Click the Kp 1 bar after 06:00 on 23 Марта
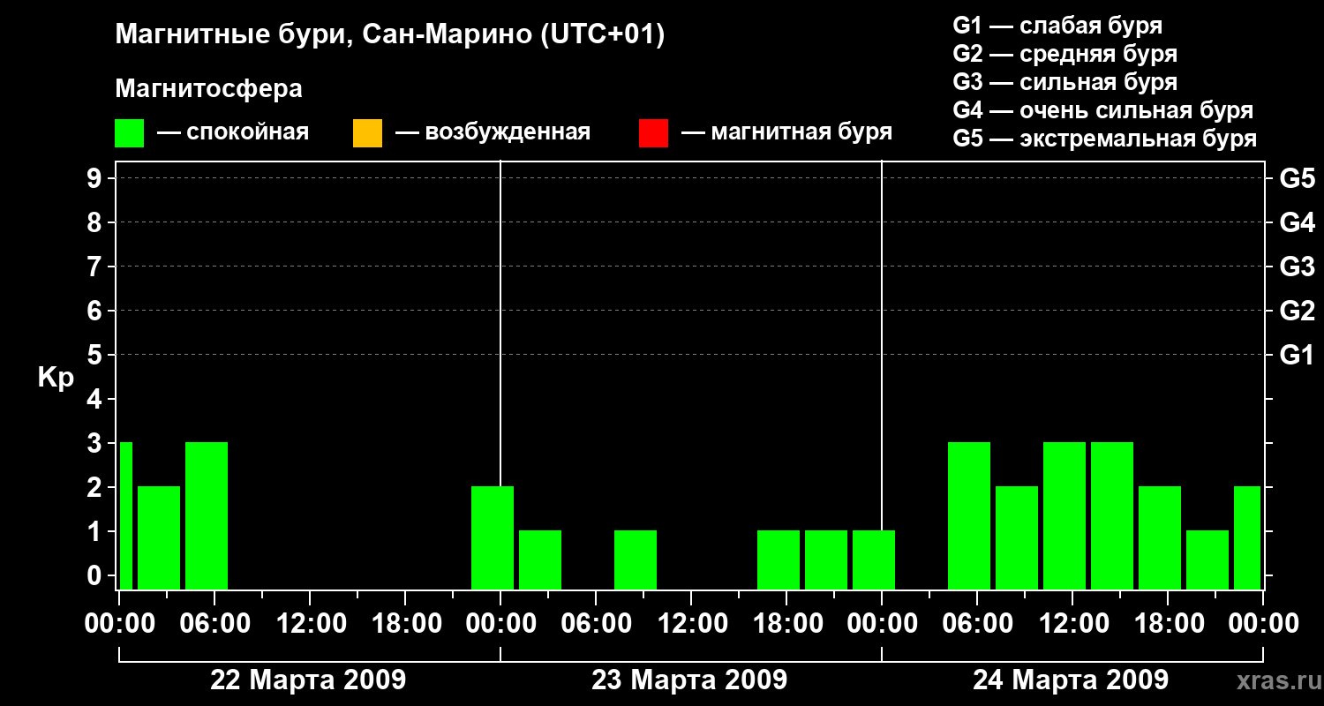 point(636,560)
